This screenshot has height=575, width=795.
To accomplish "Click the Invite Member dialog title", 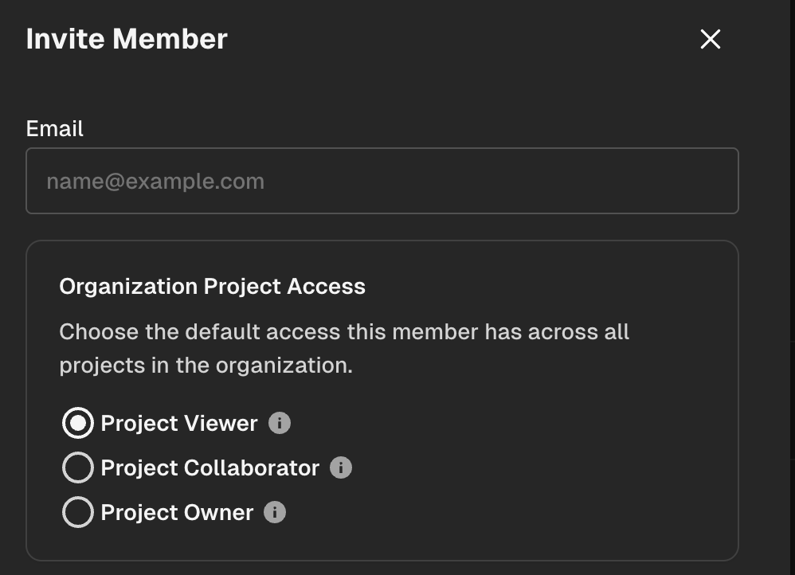I will pyautogui.click(x=127, y=39).
